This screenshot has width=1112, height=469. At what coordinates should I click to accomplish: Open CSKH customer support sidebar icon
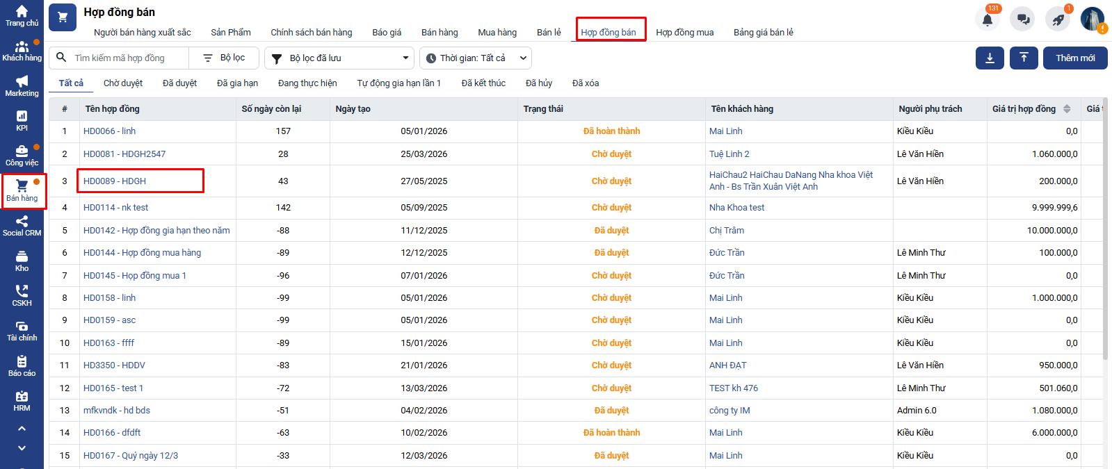coord(22,296)
